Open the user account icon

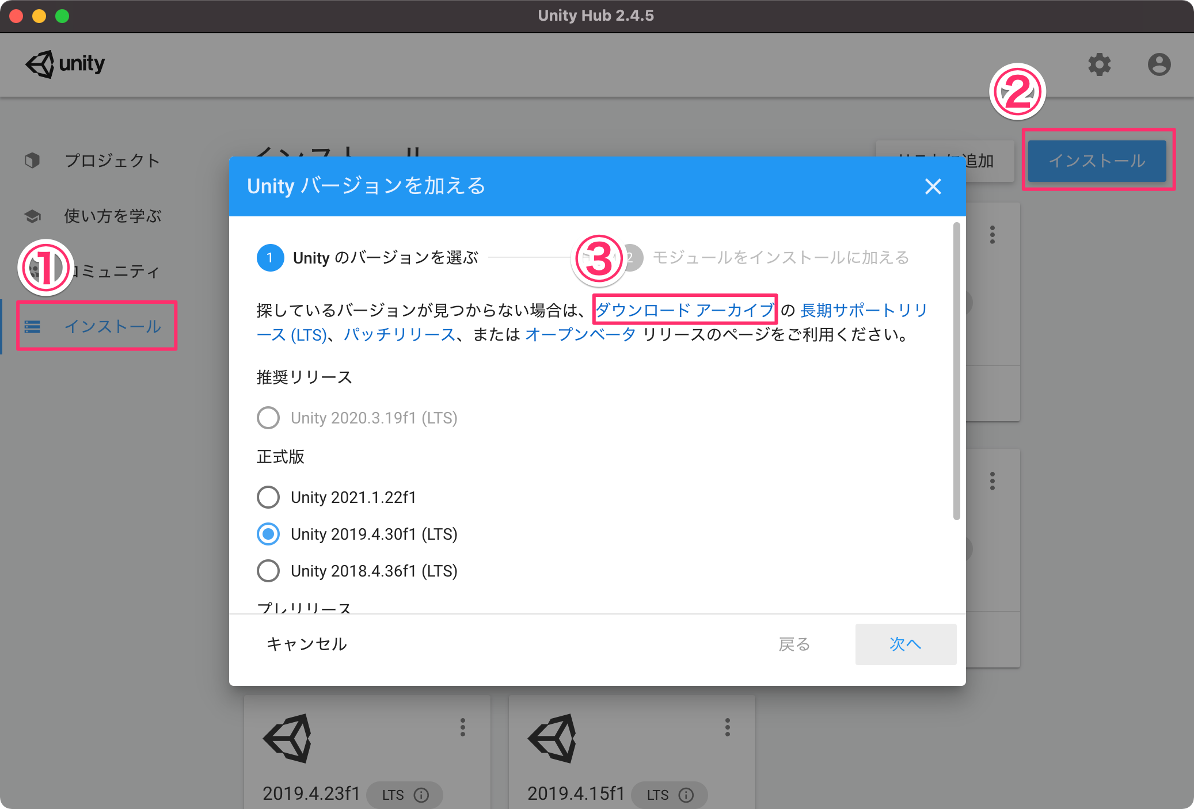[x=1159, y=64]
